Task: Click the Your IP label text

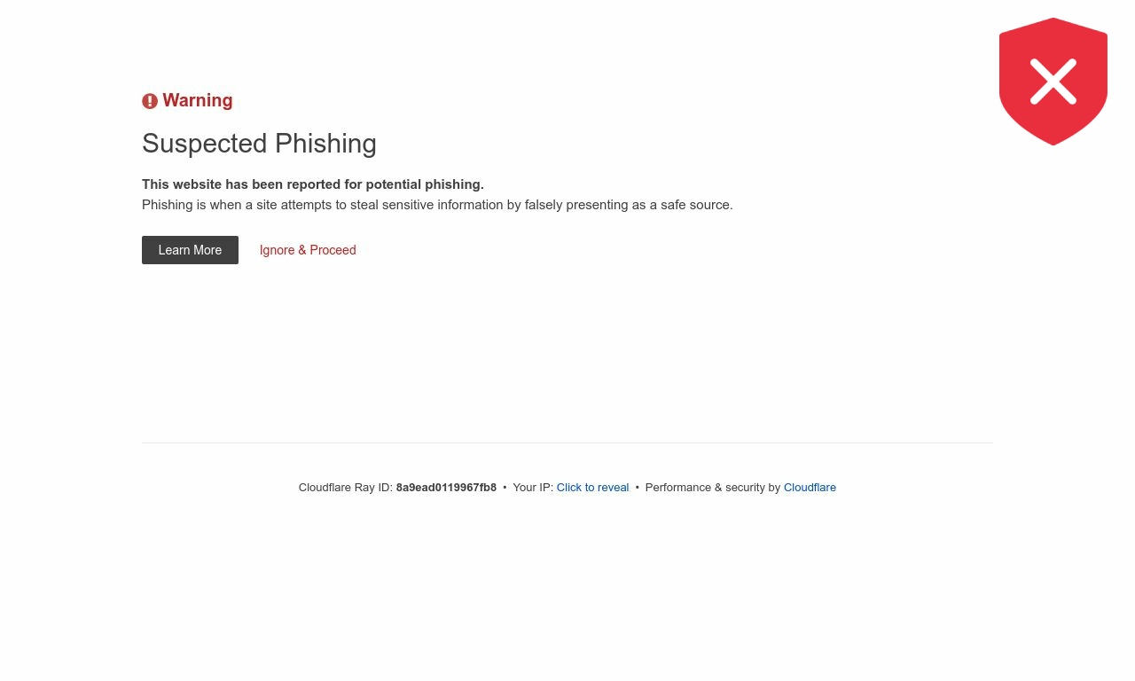Action: point(533,488)
